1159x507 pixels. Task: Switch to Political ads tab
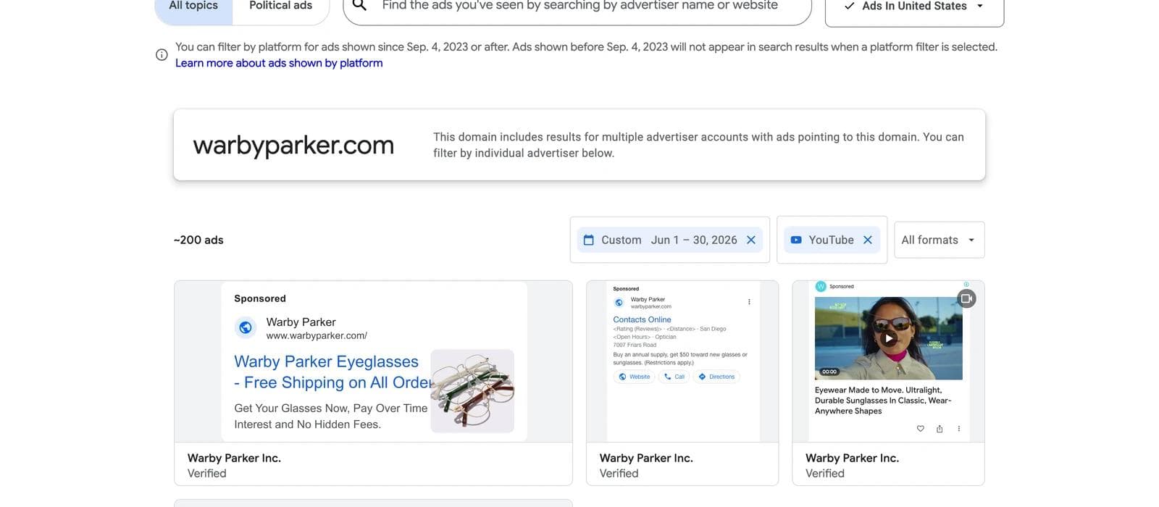(x=280, y=7)
